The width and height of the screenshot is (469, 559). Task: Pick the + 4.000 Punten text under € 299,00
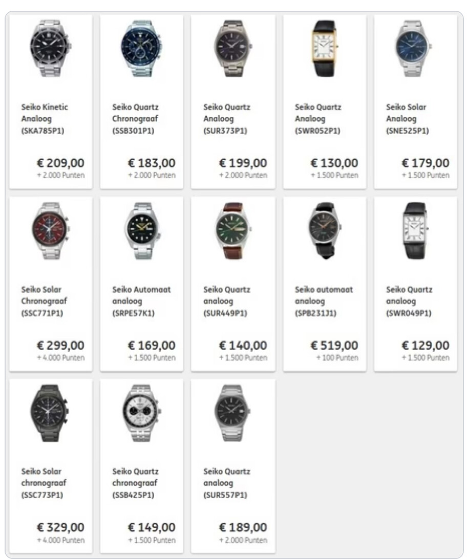(x=60, y=358)
